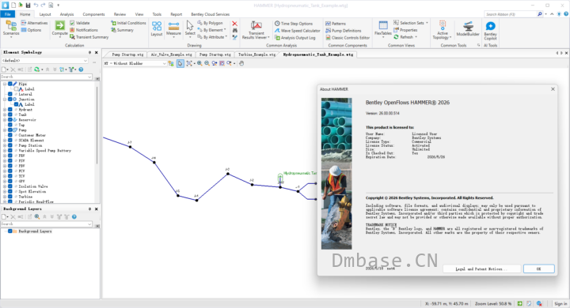570x308 pixels.
Task: Open Calculation Options in the ribbon
Action: [31, 30]
